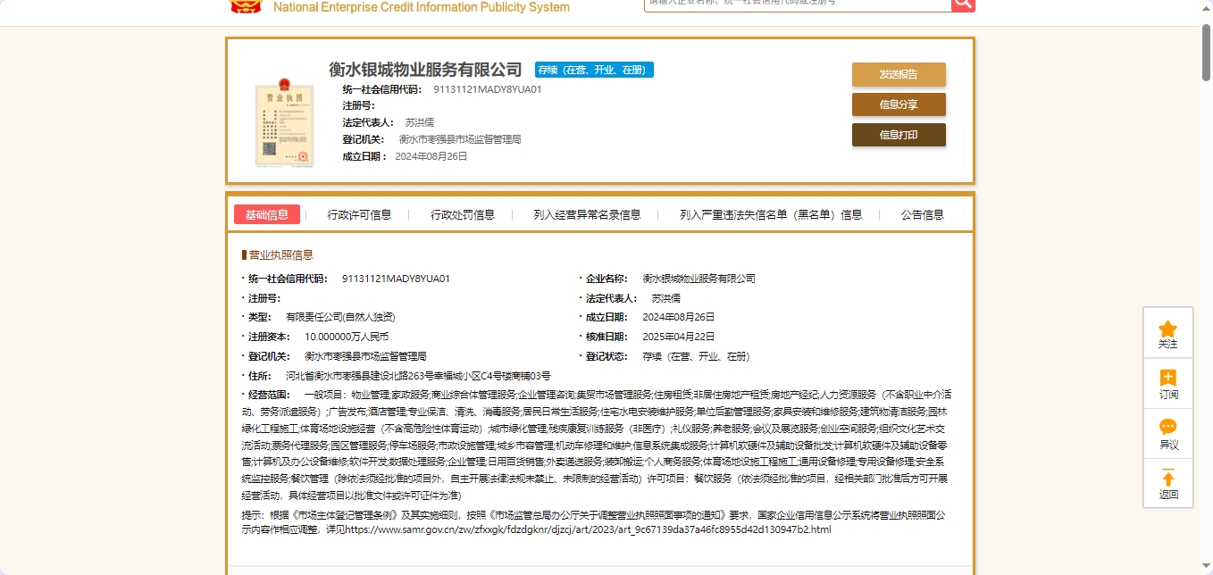Click the 有限责任公司(自然人独资) type value

[340, 317]
